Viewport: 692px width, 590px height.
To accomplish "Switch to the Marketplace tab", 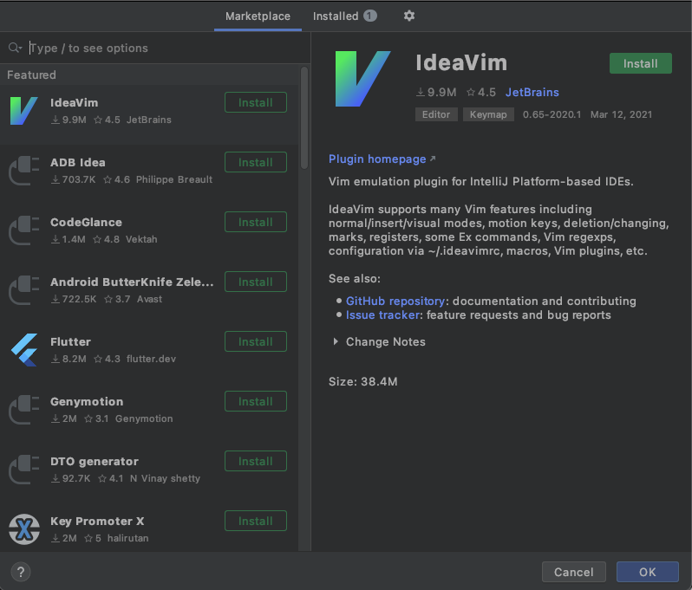I will coord(258,16).
